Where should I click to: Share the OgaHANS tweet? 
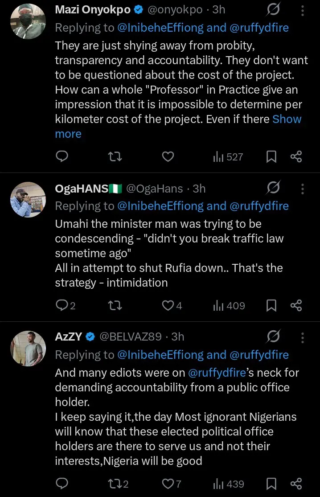[x=296, y=305]
